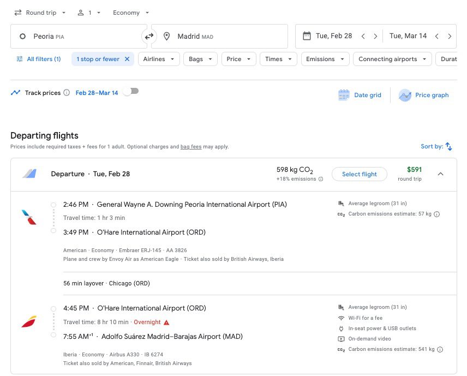Open All filters panel

39,59
